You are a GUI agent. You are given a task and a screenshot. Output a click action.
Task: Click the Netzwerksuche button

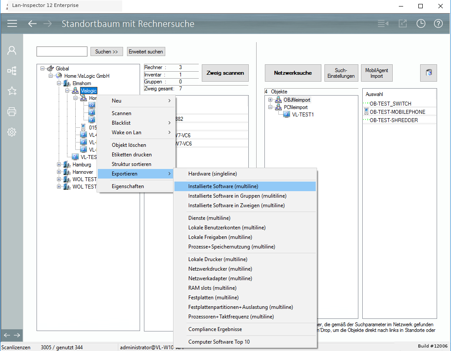(x=293, y=73)
